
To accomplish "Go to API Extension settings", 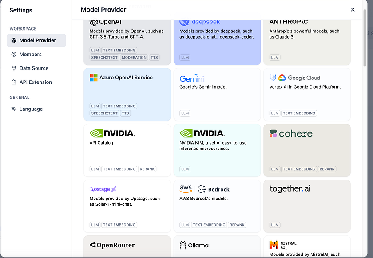I will click(x=36, y=82).
